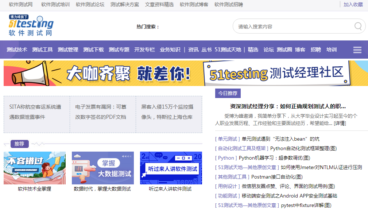Select 开发专栏 in navigation bar

pyautogui.click(x=144, y=50)
